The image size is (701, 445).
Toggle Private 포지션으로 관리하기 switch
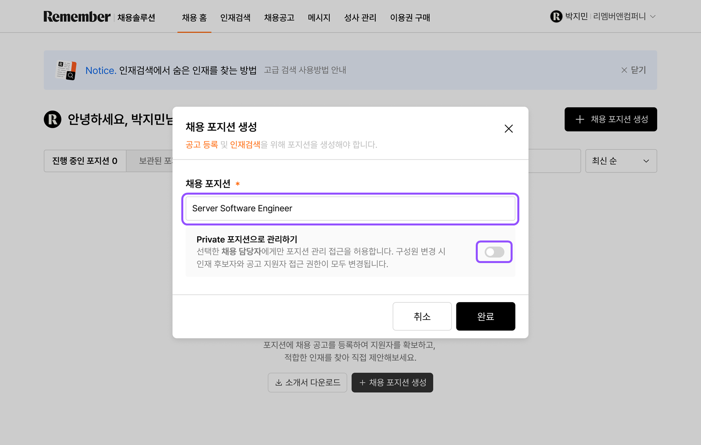pos(494,252)
